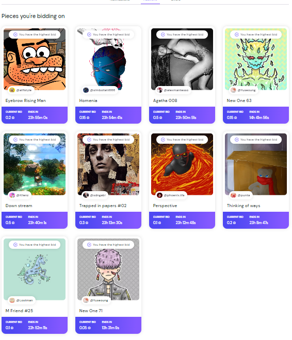This screenshot has width=292, height=340.
Task: Click @allfstyle creator avatar icon
Action: (x=12, y=90)
